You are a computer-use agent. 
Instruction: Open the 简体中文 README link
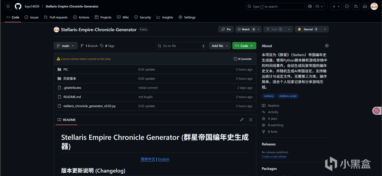[148, 159]
